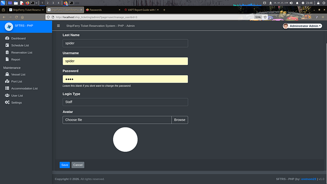Open Accommodation List grid icon
The image size is (327, 184).
coord(7,88)
